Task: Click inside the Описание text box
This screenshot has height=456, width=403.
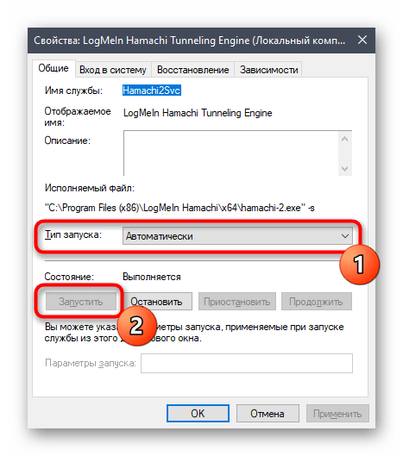Action: [231, 153]
